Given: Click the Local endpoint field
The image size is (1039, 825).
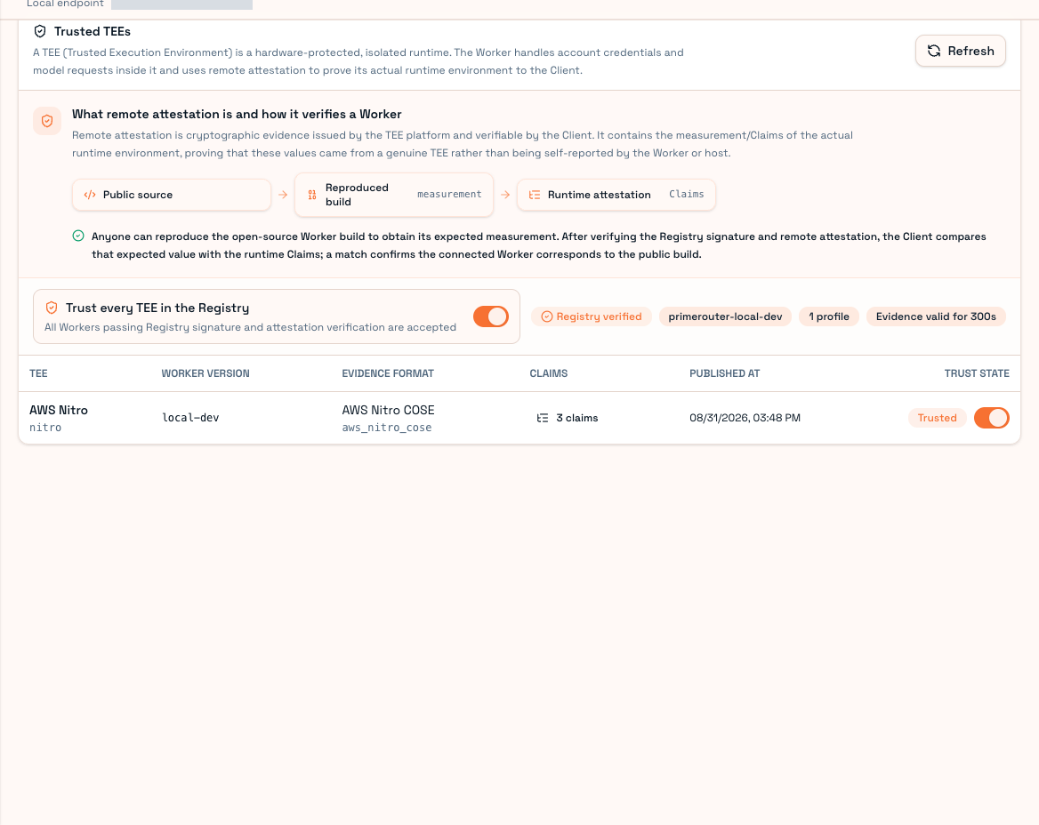Looking at the screenshot, I should coord(181,4).
